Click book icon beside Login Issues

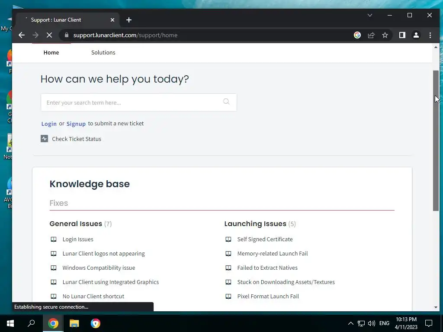tap(53, 239)
